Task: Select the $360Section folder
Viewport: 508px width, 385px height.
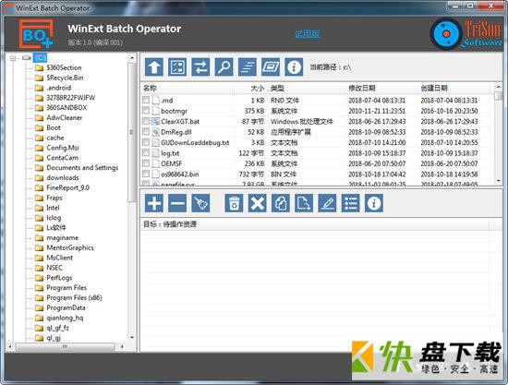Action: click(x=64, y=67)
